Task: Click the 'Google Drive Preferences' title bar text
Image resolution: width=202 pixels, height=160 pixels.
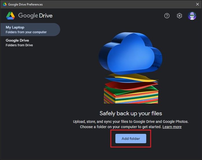Action: point(25,4)
